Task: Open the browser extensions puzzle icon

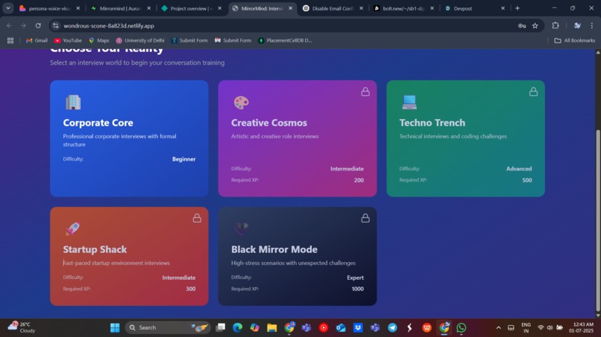Action: pos(556,25)
